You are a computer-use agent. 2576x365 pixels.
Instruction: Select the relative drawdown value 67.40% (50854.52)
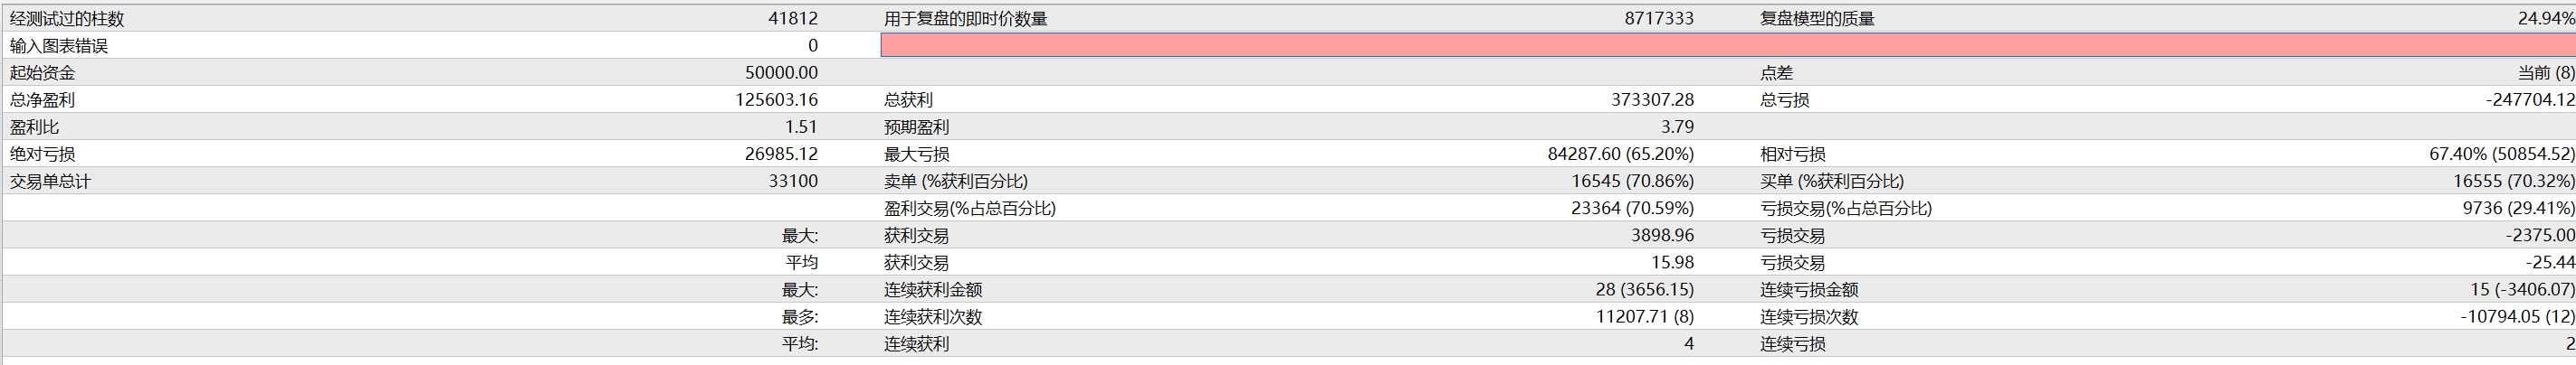click(x=2501, y=154)
